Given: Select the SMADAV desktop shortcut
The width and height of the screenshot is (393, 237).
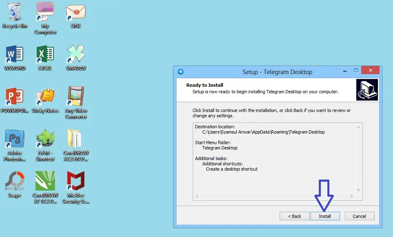Looking at the screenshot, I should [x=76, y=57].
